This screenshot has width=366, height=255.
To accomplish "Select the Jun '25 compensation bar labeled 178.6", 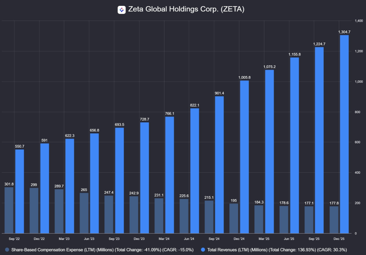I will point(284,219).
